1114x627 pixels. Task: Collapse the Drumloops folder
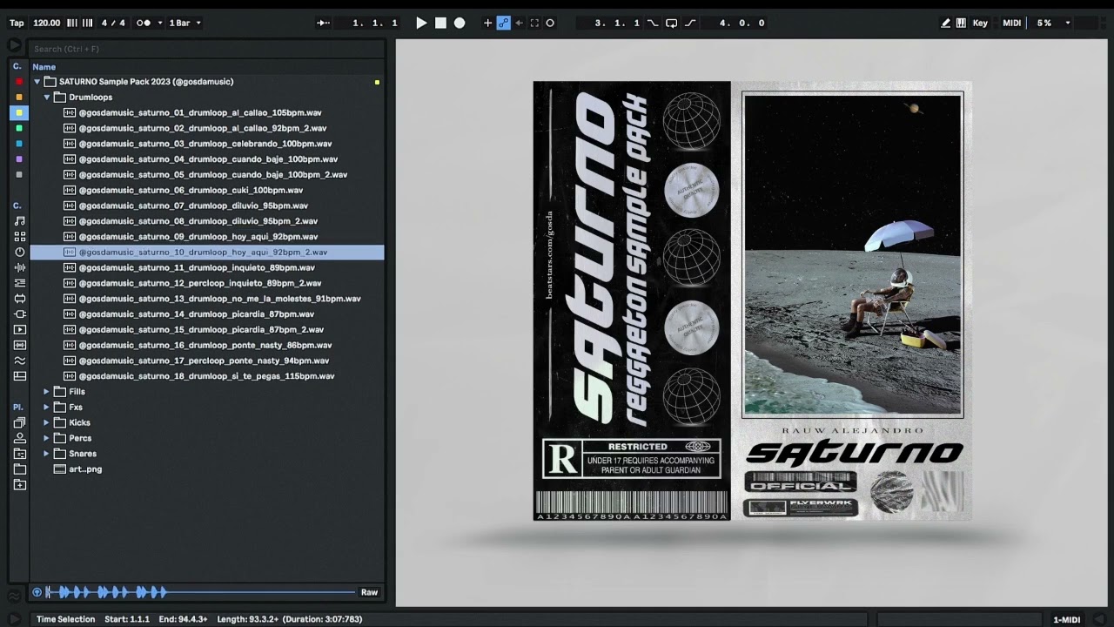coord(47,98)
